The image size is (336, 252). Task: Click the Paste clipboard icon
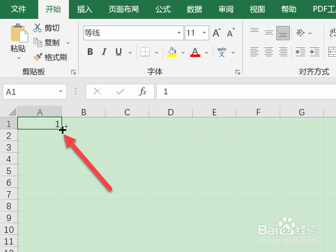[x=19, y=33]
